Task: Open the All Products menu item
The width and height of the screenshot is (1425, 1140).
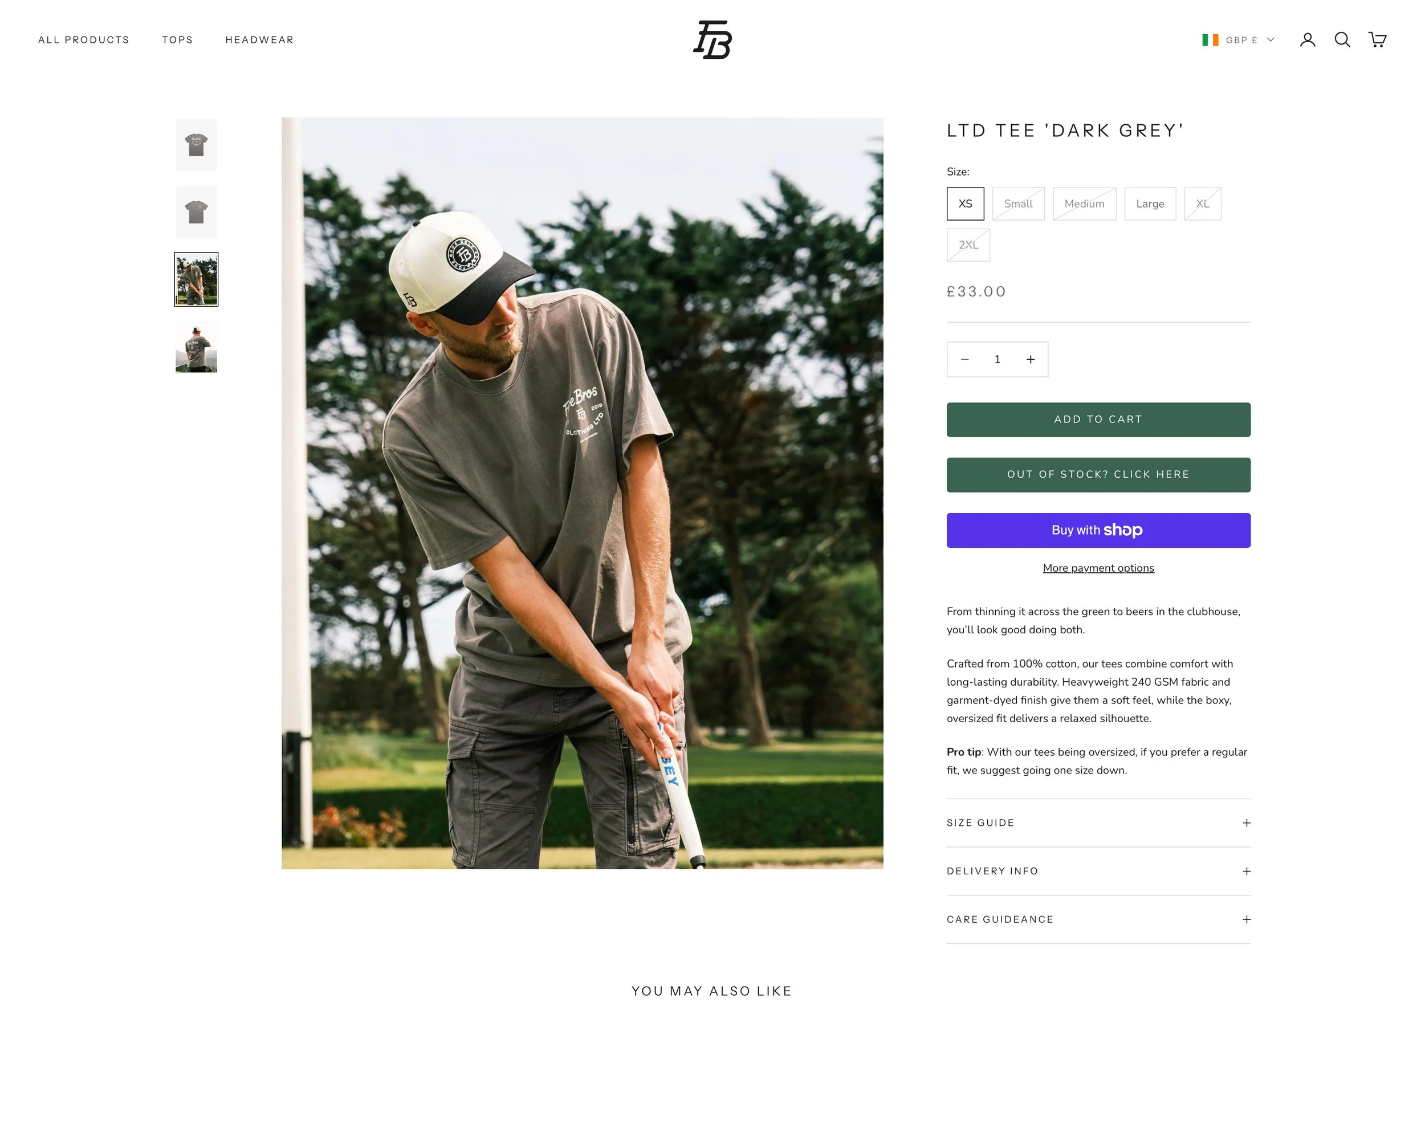Action: click(x=84, y=40)
